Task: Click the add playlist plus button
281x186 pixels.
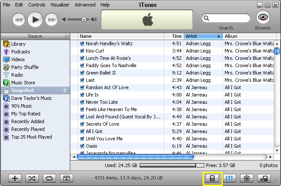Action: click(x=15, y=178)
